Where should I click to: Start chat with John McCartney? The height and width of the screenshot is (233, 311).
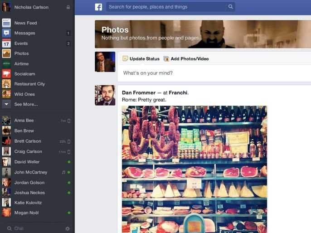click(31, 172)
